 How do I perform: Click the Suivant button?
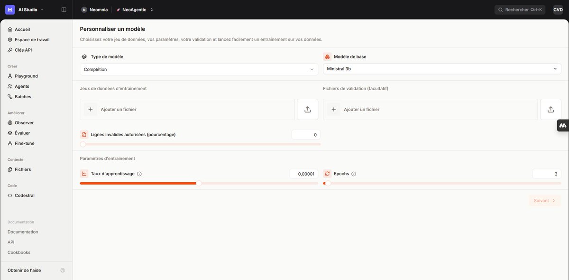[x=545, y=201]
